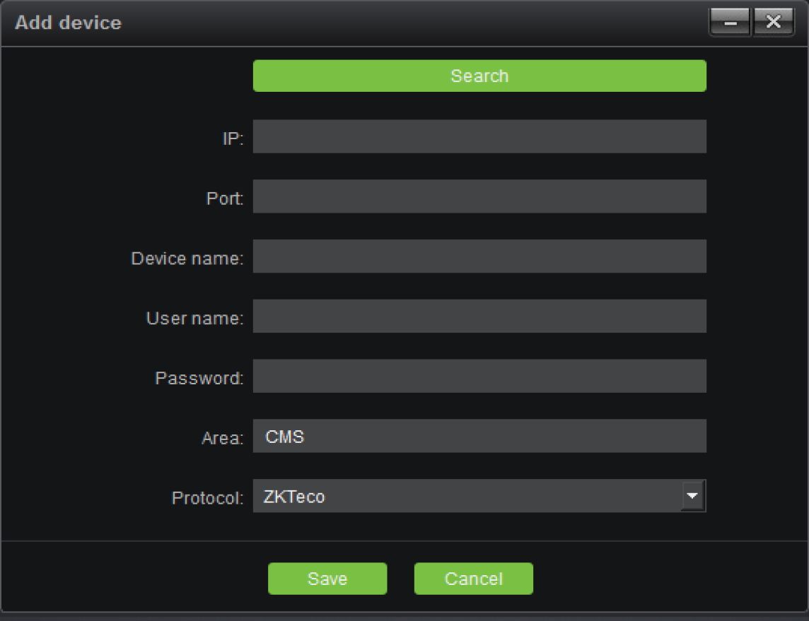Minimize the Add device dialog
The height and width of the screenshot is (621, 809).
730,23
